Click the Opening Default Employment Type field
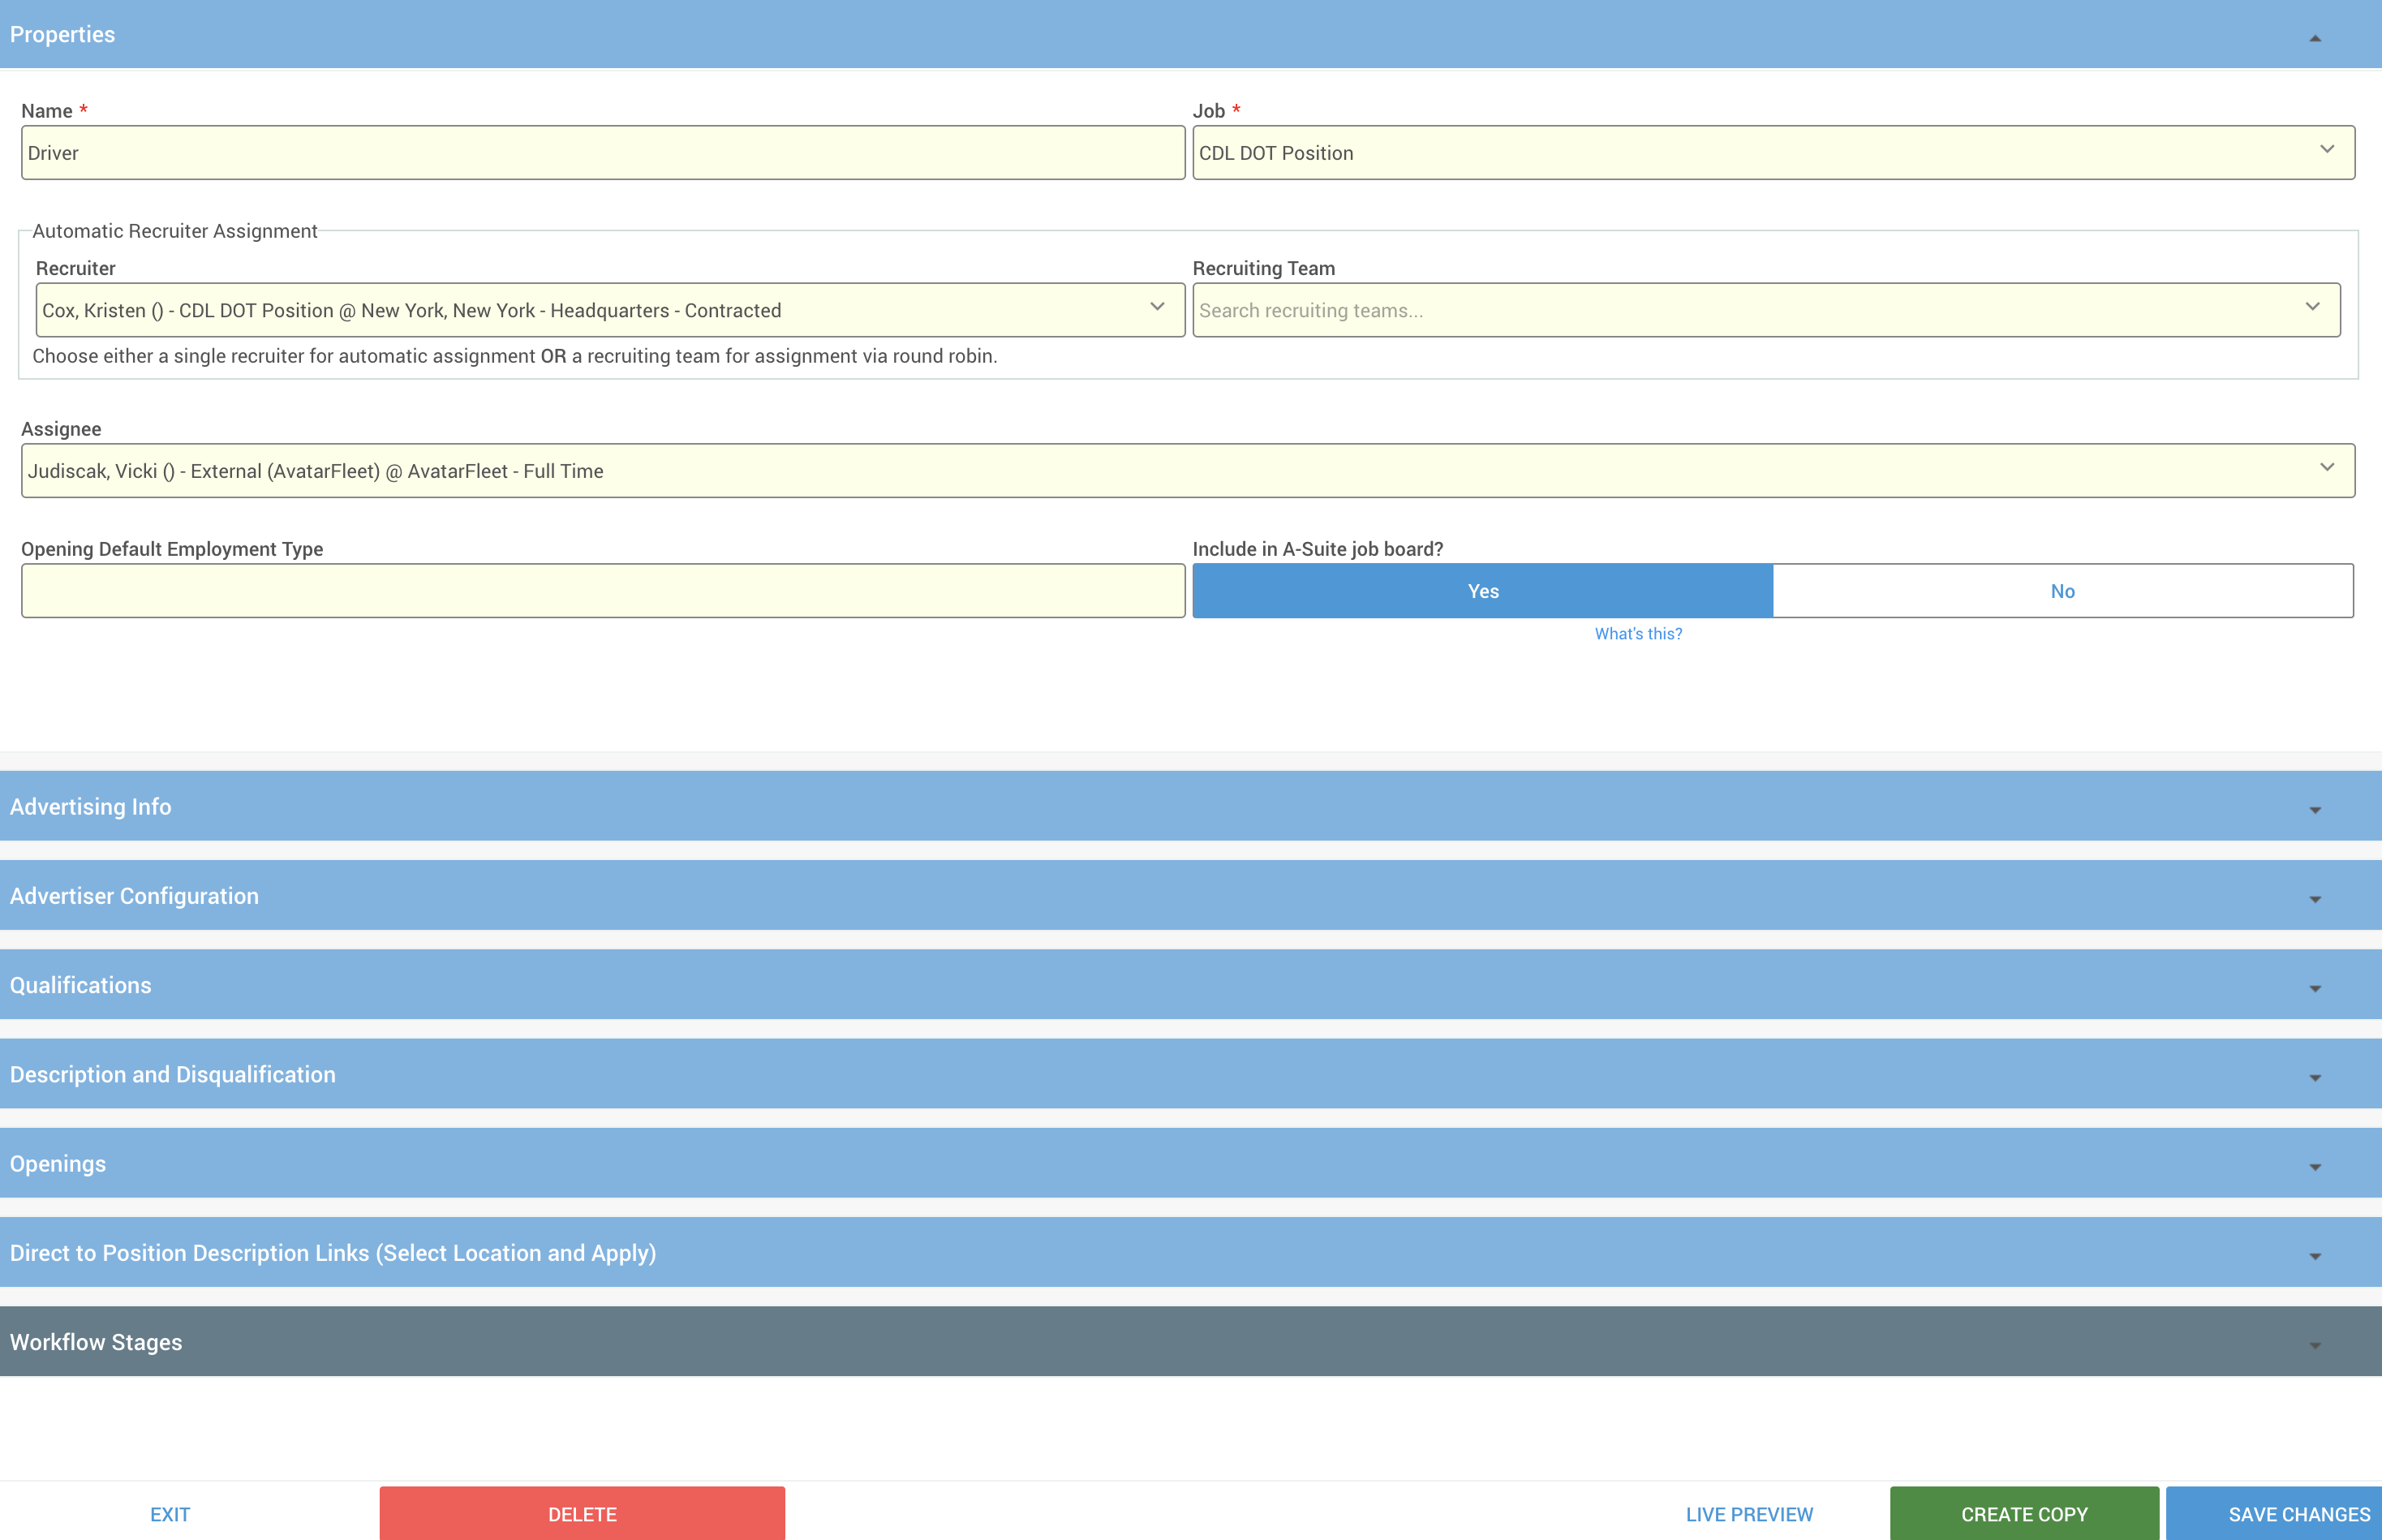This screenshot has height=1540, width=2382. (603, 591)
